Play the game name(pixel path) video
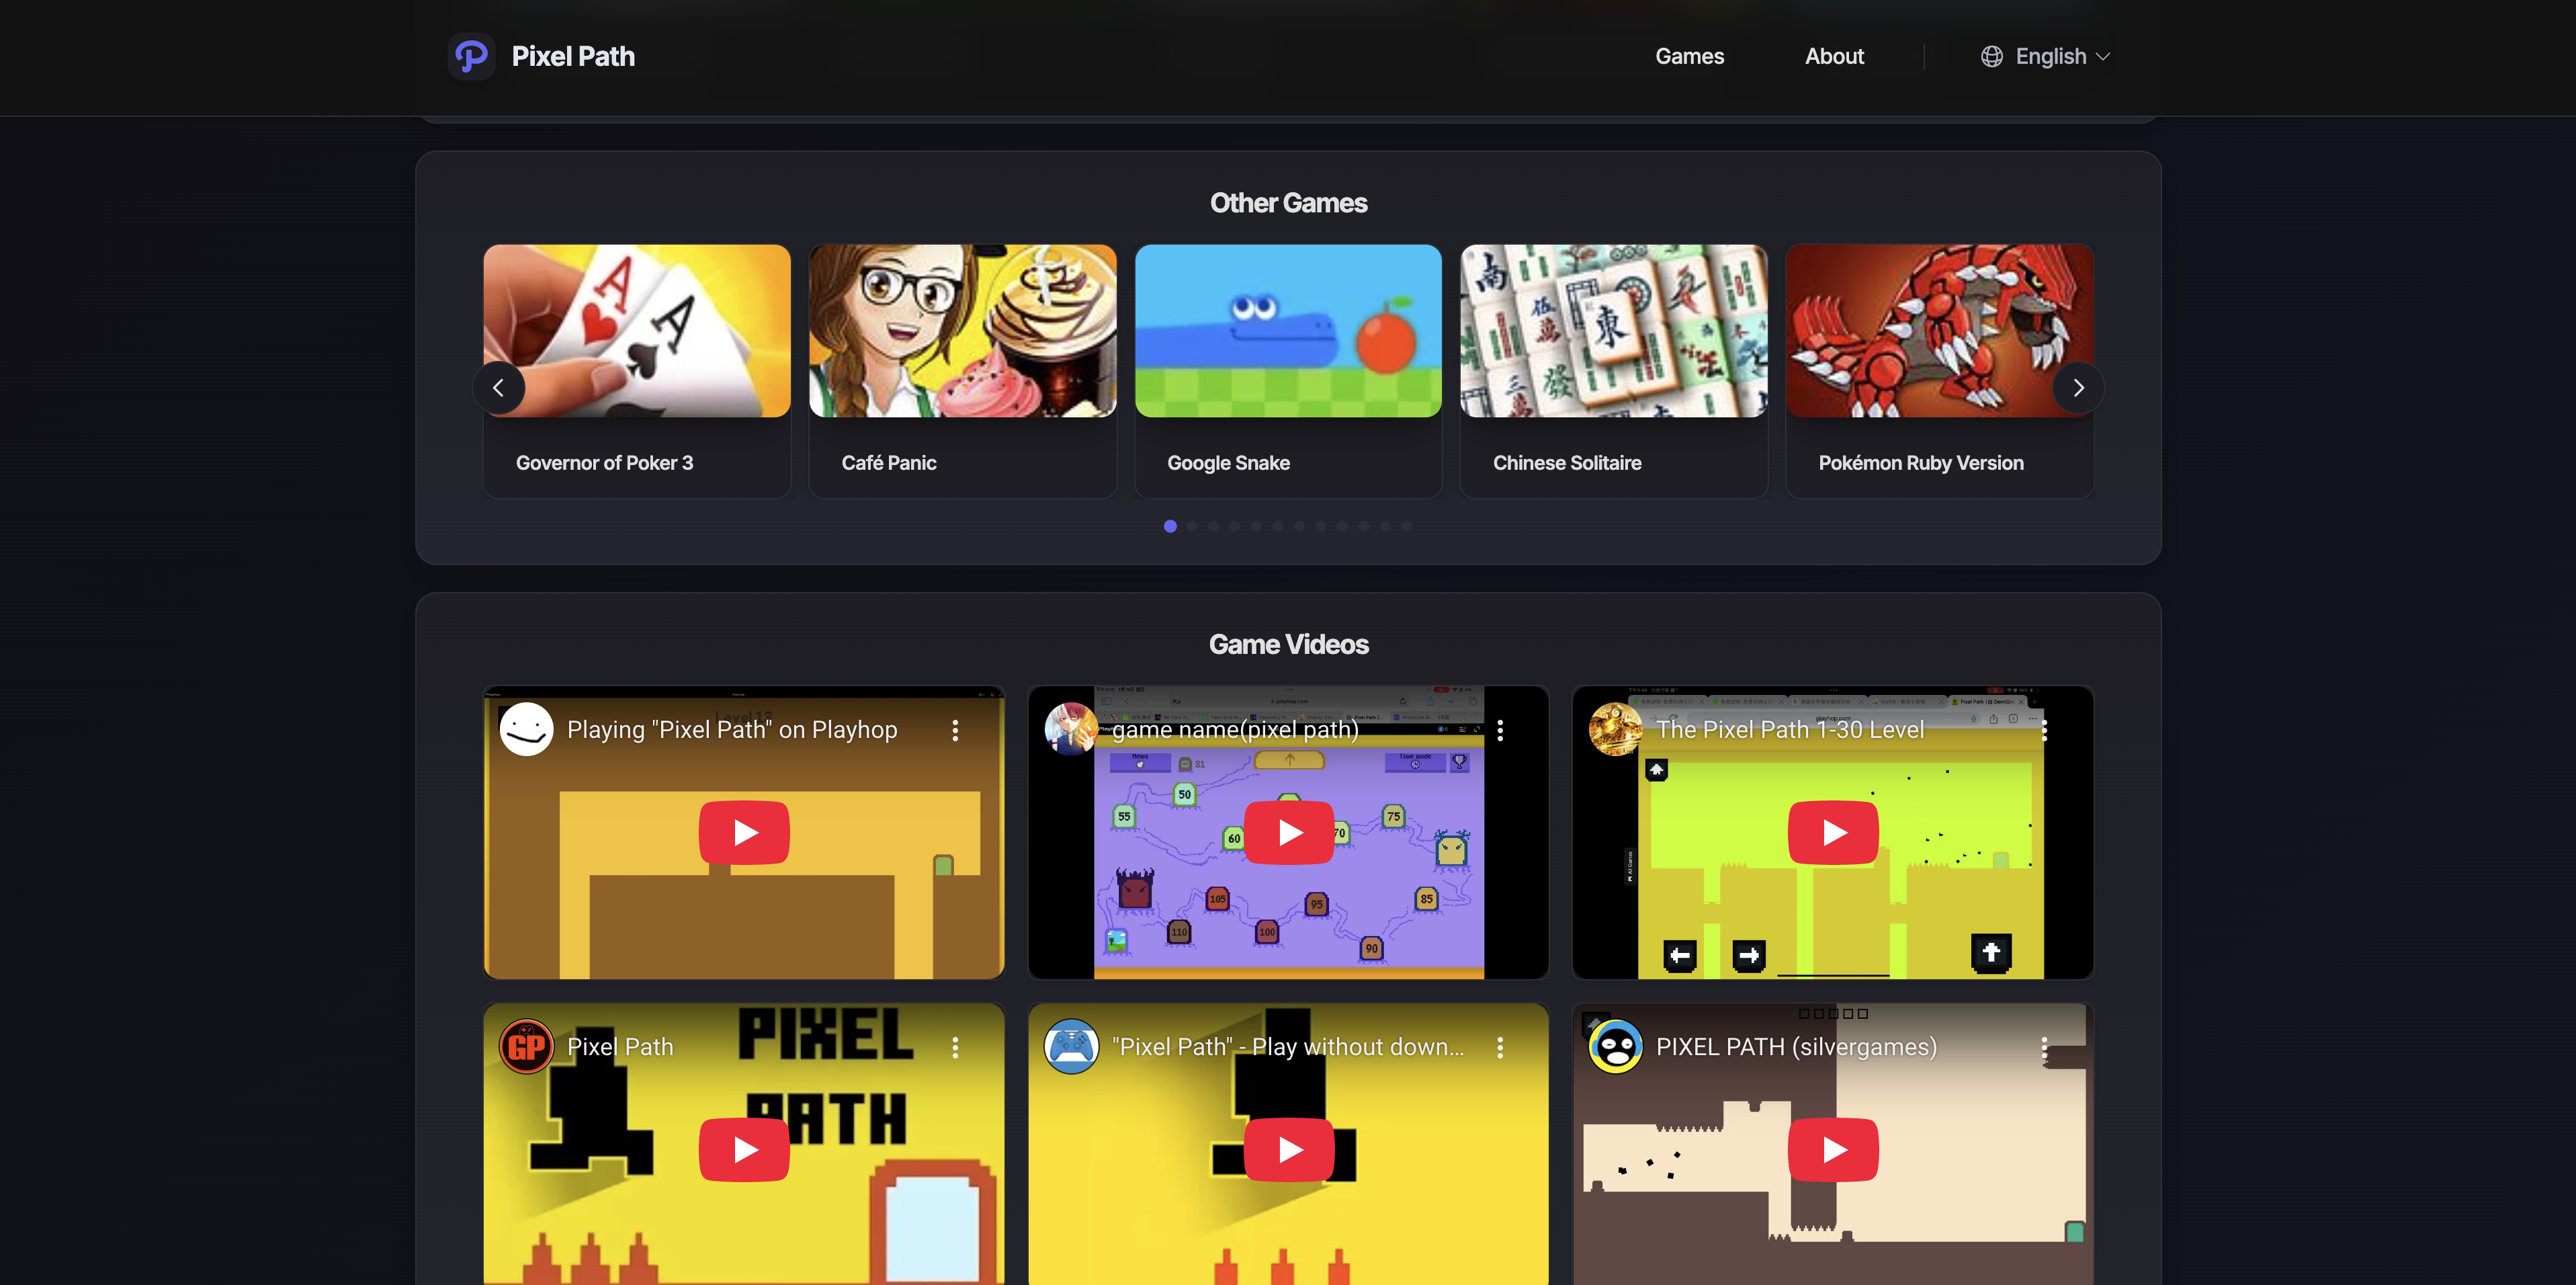The height and width of the screenshot is (1285, 2576). click(1289, 833)
